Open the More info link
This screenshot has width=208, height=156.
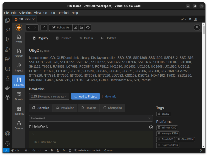click(x=110, y=96)
